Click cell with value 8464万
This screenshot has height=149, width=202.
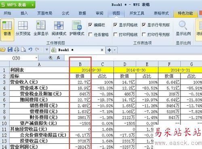tap(169, 106)
